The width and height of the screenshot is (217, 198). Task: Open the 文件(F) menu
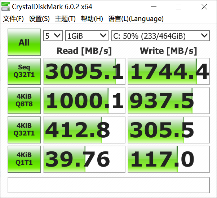(x=13, y=19)
